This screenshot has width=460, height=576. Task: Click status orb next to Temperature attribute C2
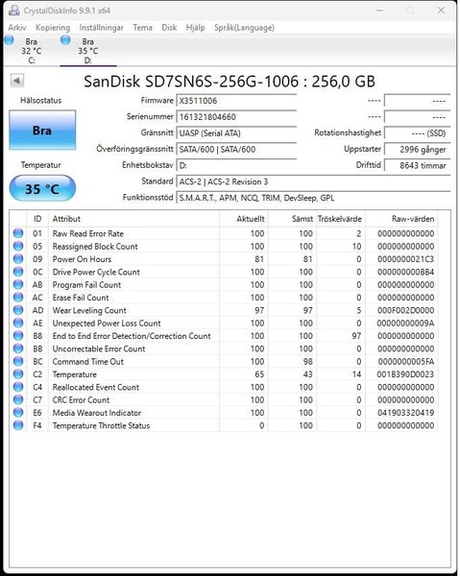click(x=18, y=374)
